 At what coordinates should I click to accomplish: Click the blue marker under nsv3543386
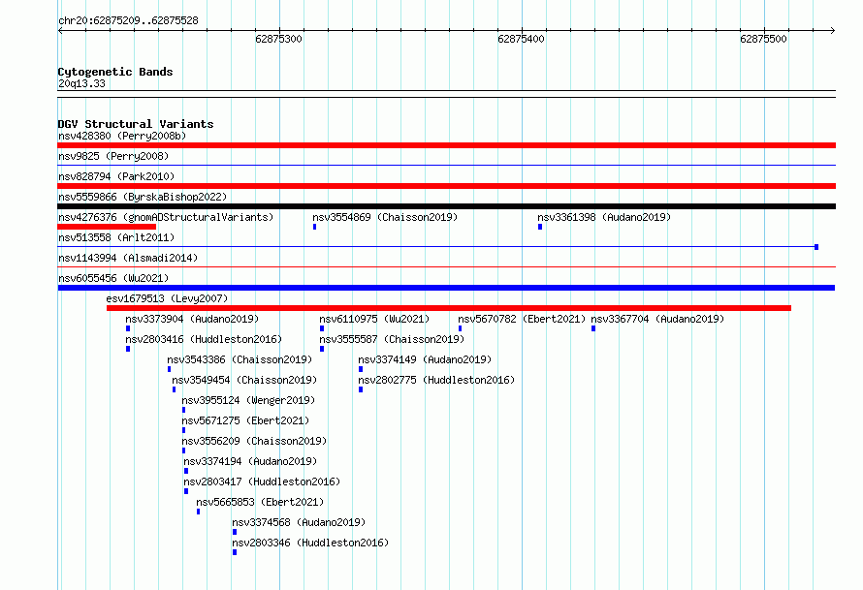point(169,369)
